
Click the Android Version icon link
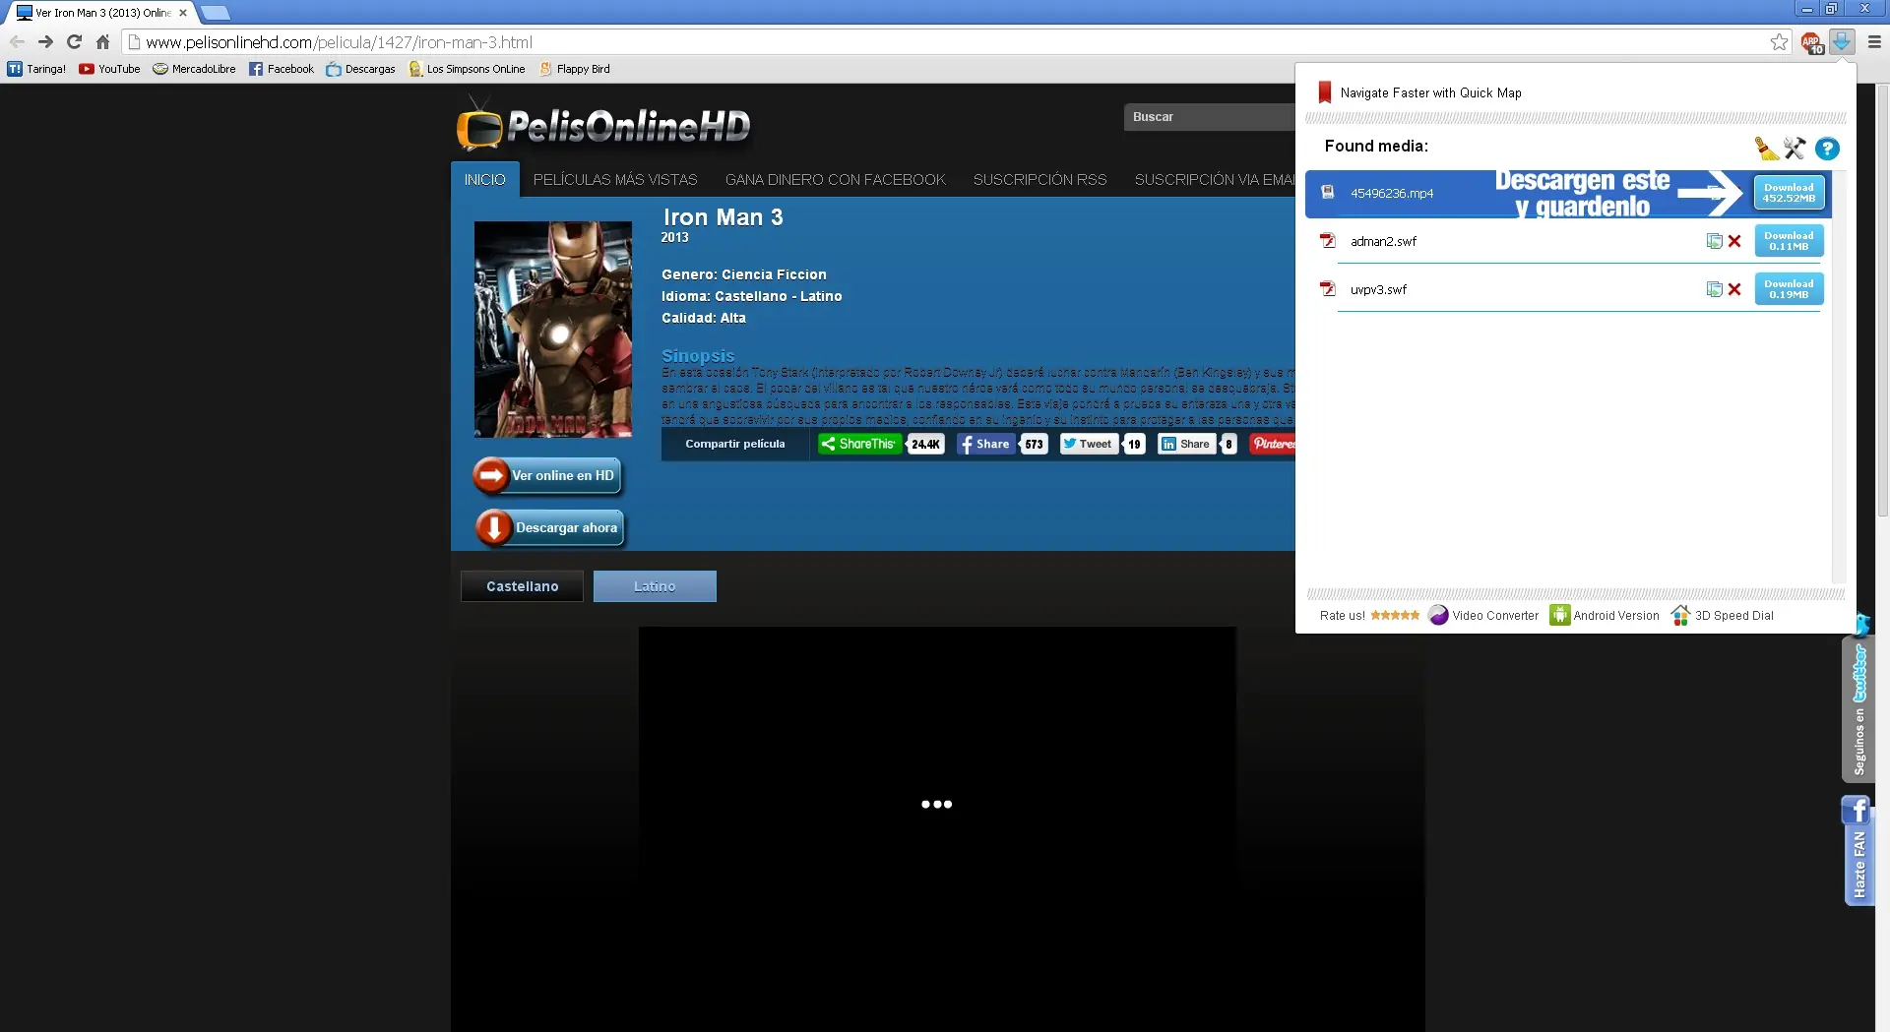coord(1605,615)
